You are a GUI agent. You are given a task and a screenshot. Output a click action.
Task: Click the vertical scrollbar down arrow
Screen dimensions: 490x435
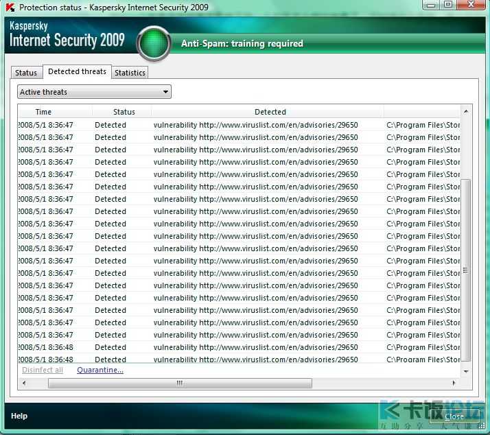pos(466,371)
